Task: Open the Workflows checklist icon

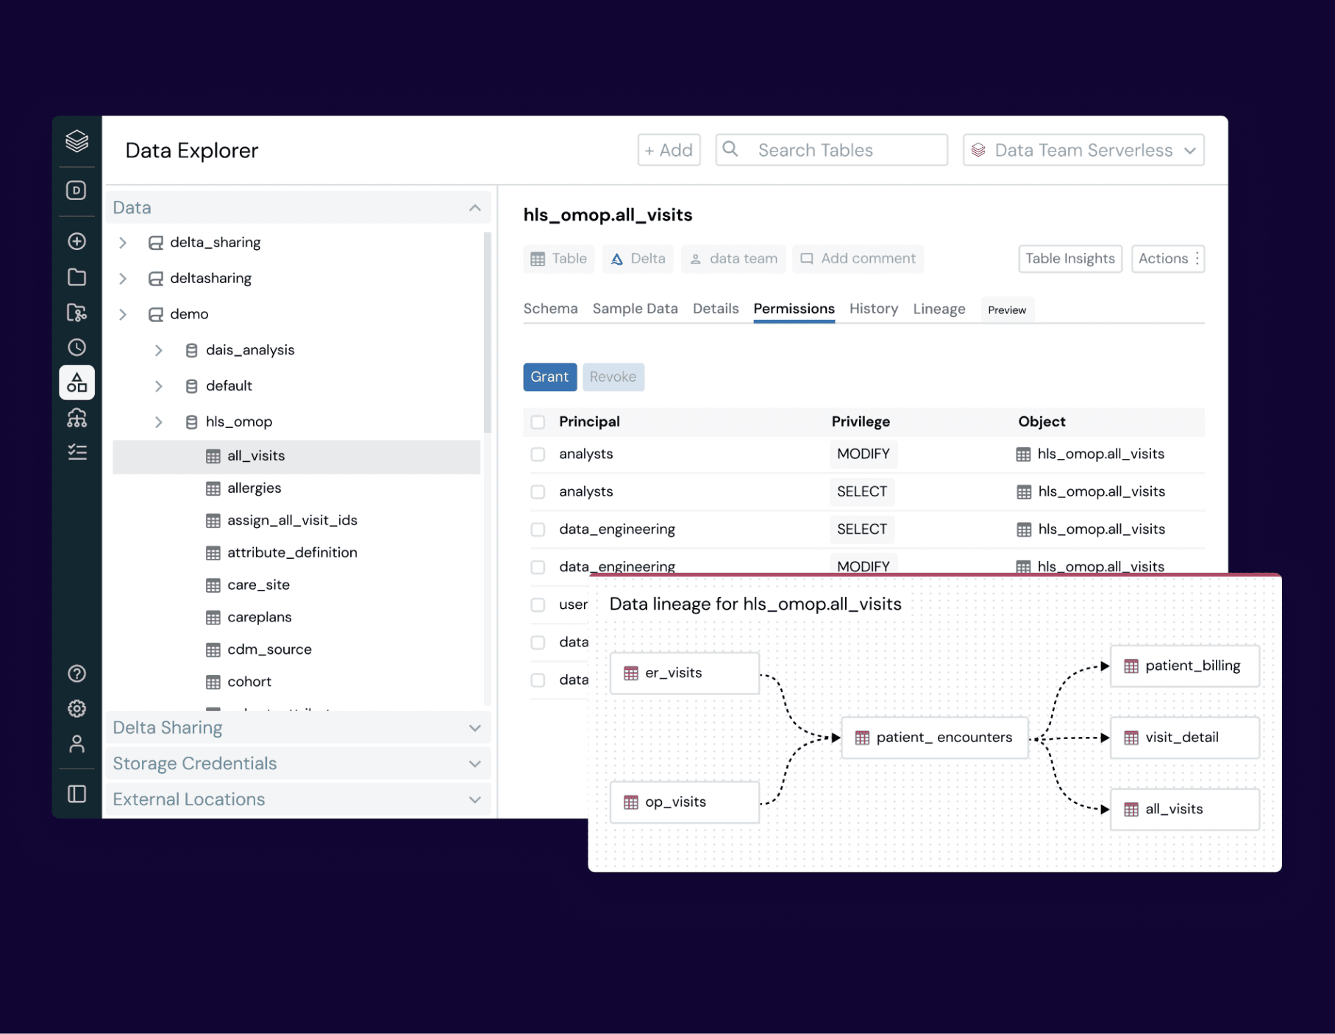Action: 76,452
